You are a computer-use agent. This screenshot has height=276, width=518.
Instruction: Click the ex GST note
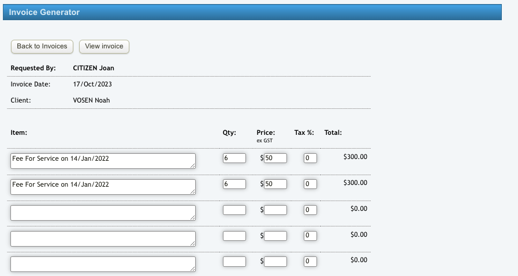264,141
